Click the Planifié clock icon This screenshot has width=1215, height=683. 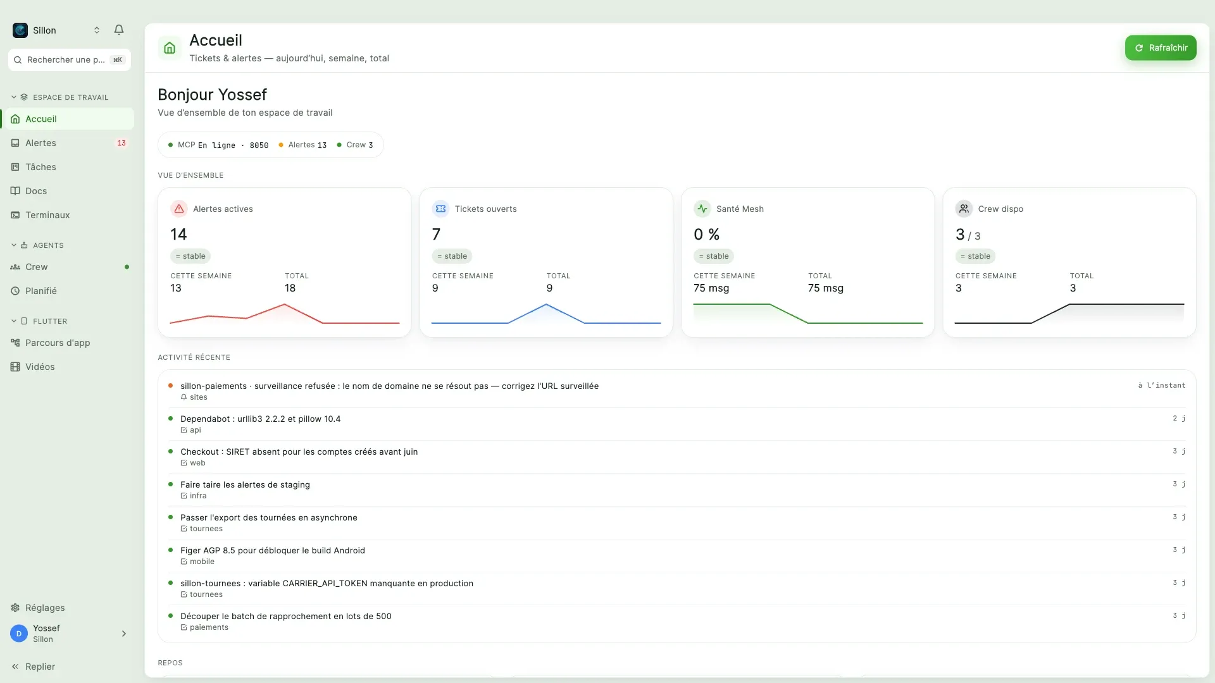15,291
